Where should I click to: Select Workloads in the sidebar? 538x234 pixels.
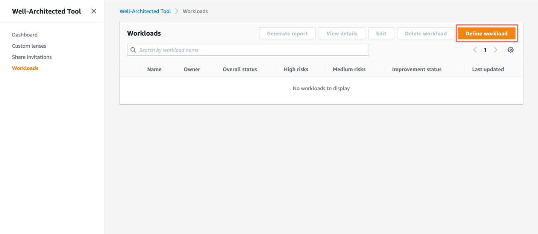[25, 68]
